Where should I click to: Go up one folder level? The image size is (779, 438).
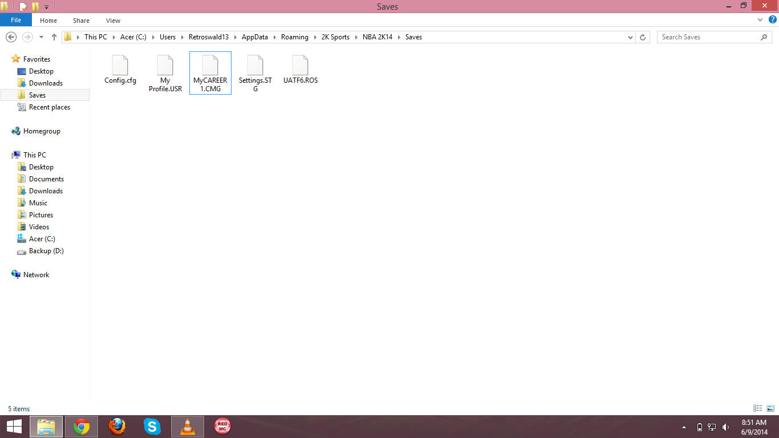54,37
